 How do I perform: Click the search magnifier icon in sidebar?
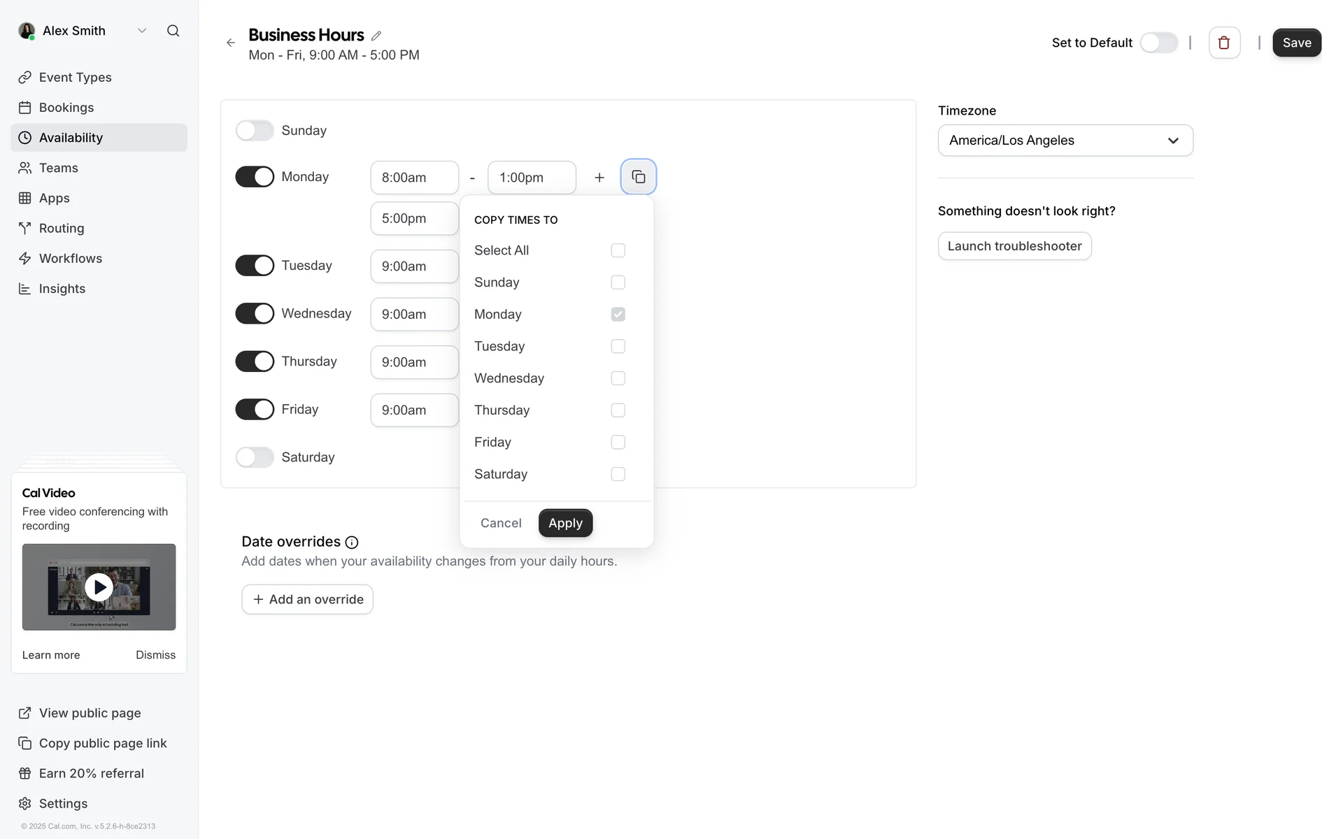pos(173,31)
